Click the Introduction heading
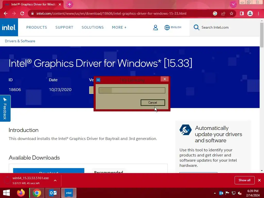Screen dimensions: 264x198 (x=23, y=130)
